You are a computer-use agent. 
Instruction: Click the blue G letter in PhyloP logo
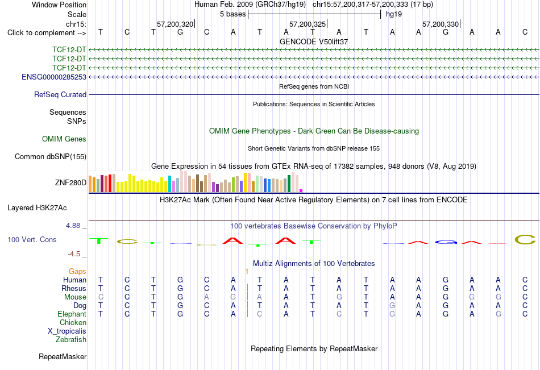point(446,242)
